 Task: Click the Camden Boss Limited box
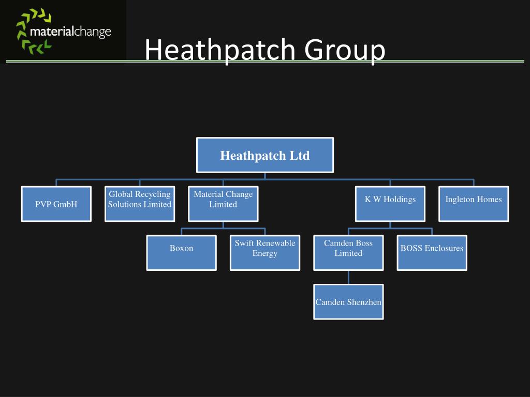[348, 253]
